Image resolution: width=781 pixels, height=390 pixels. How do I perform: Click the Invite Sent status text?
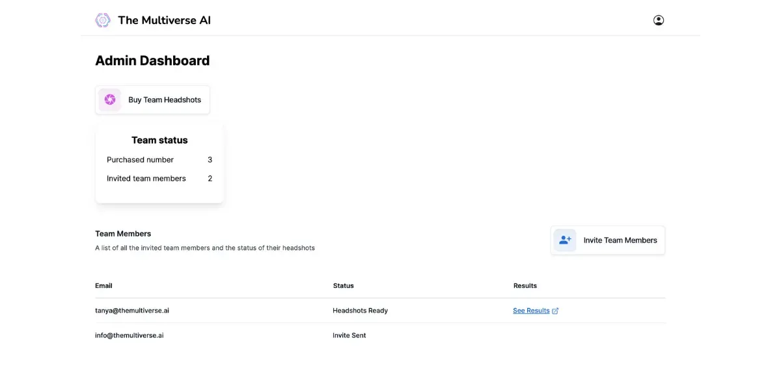(349, 335)
